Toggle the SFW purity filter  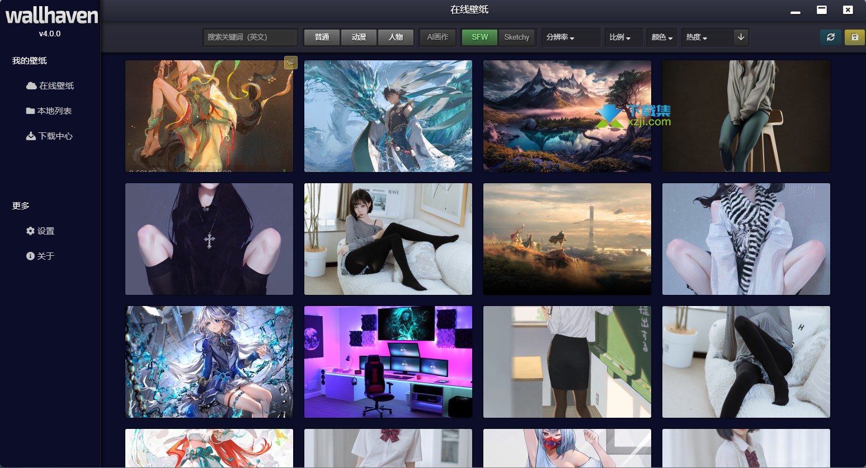tap(479, 37)
